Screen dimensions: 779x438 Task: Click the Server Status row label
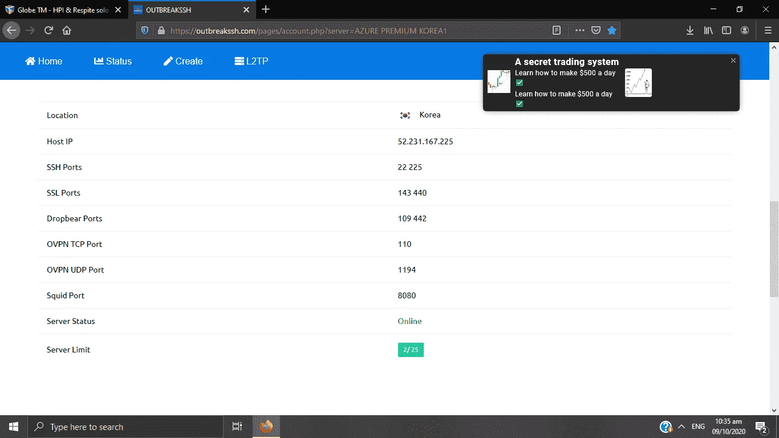tap(71, 321)
